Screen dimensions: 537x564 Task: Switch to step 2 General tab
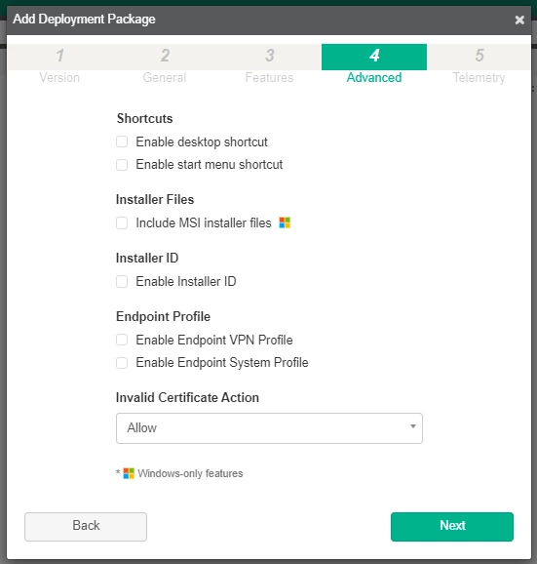pyautogui.click(x=165, y=65)
